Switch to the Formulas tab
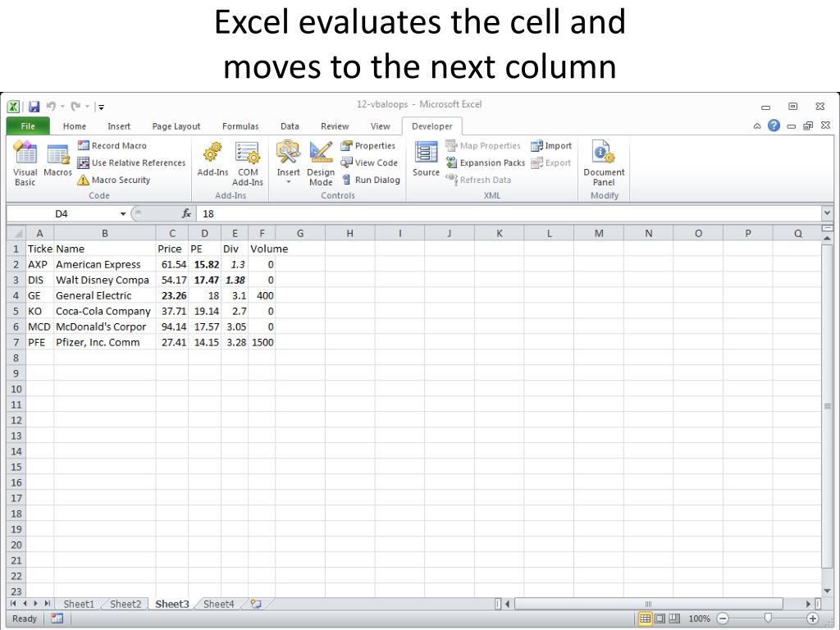This screenshot has height=630, width=840. point(240,126)
